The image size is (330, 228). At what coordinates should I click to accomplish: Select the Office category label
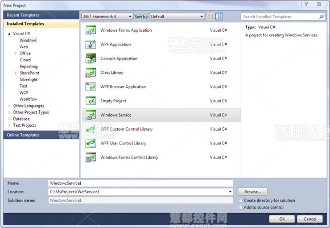click(25, 53)
